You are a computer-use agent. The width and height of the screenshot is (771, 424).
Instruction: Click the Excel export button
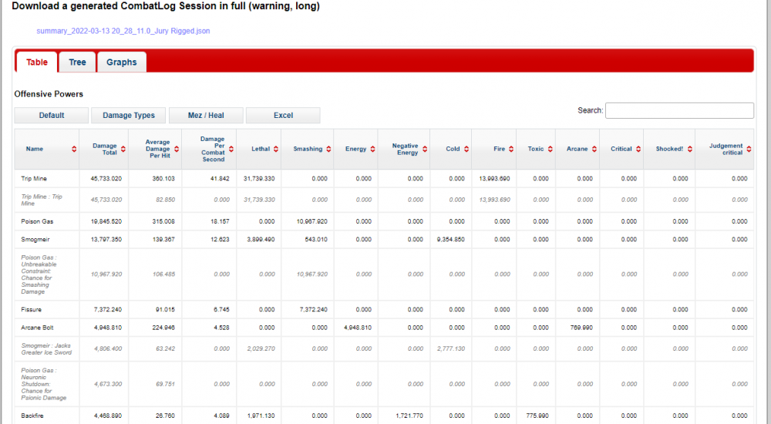283,116
